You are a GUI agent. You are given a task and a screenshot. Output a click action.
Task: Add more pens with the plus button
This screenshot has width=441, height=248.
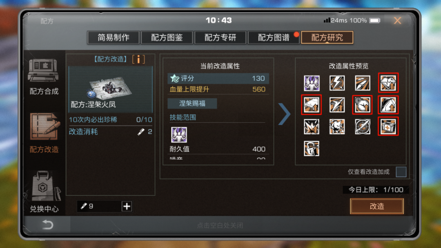[127, 206]
